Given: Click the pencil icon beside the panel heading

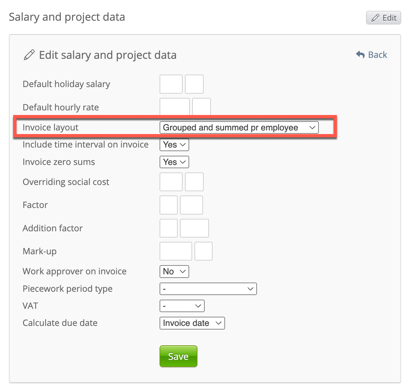Looking at the screenshot, I should click(29, 55).
